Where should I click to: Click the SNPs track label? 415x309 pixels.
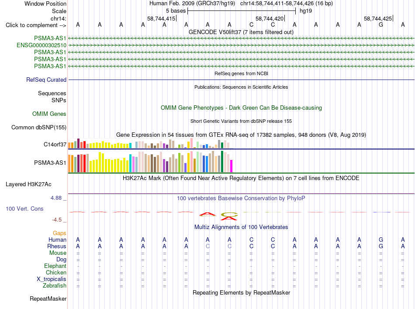59,100
